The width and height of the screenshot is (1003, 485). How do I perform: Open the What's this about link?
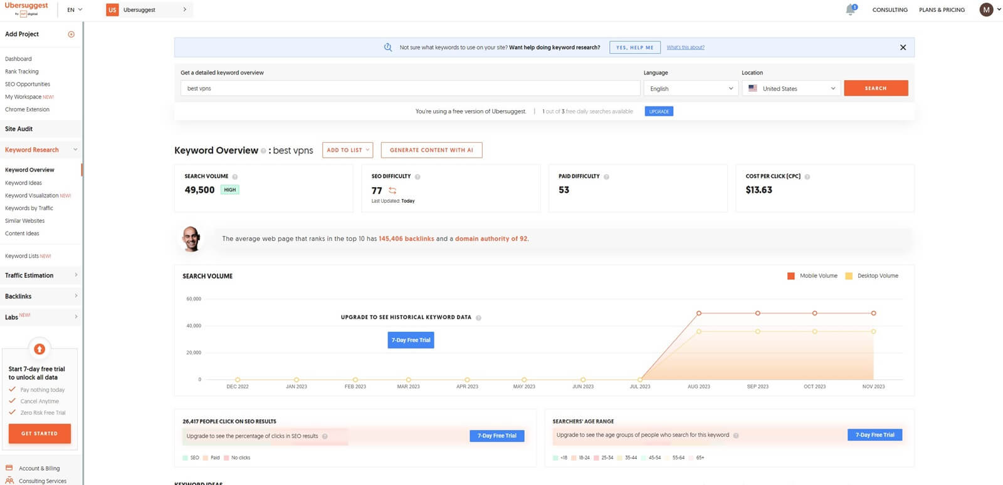tap(685, 48)
